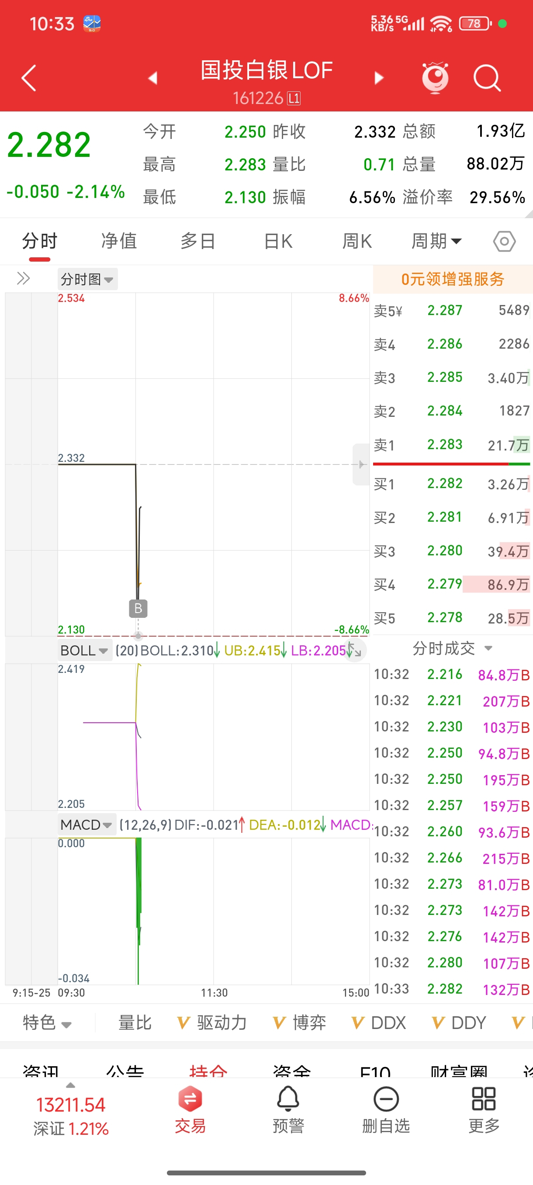Switch to next stock with right triangle
Screen dimensions: 533x1185
coord(379,78)
